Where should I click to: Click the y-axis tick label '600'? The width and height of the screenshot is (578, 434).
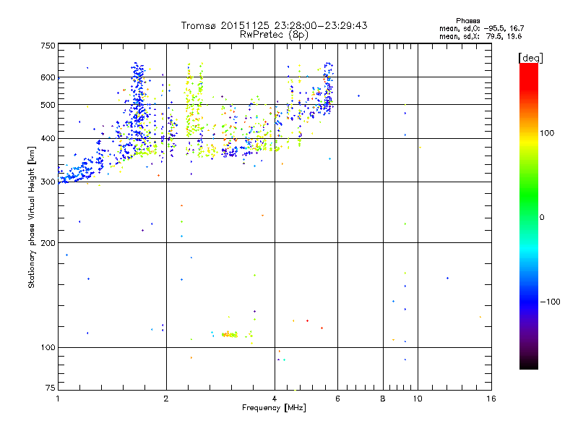pos(48,77)
